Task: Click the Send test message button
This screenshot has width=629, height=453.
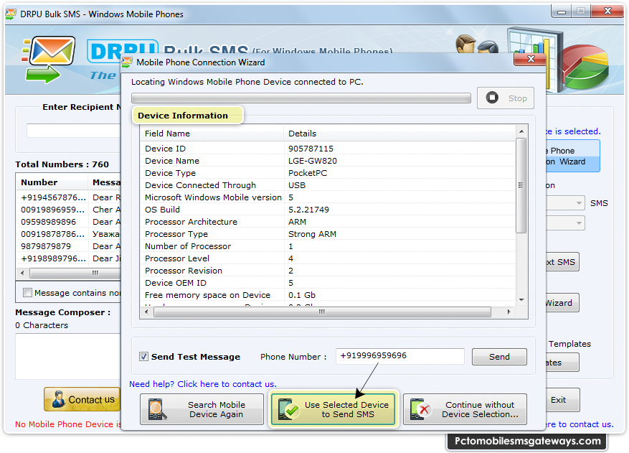Action: pos(499,357)
